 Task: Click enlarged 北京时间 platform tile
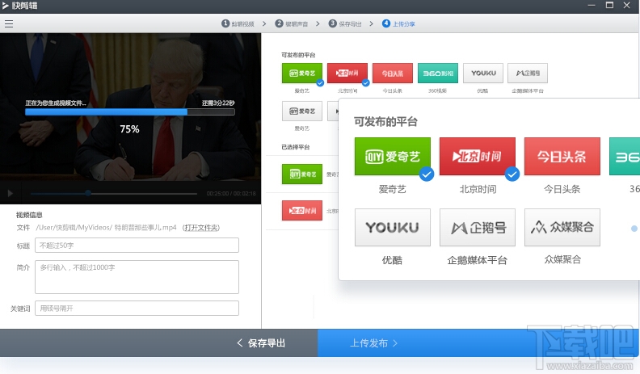click(x=478, y=156)
